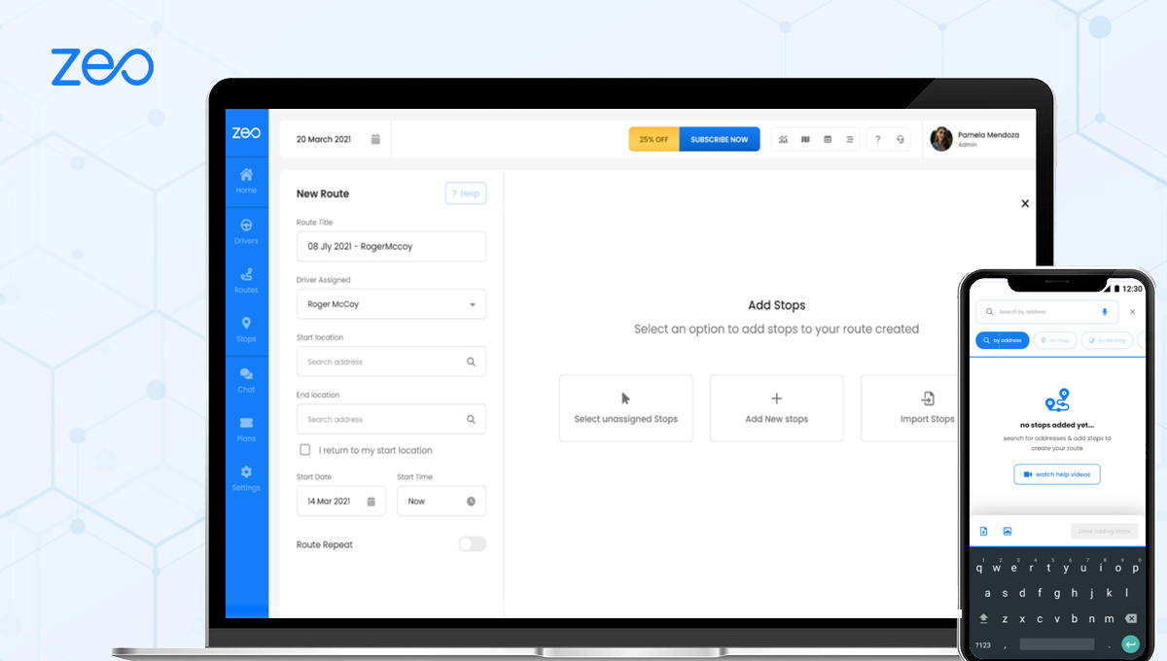1167x661 pixels.
Task: Expand the Driver Assigned dropdown
Action: coord(391,304)
